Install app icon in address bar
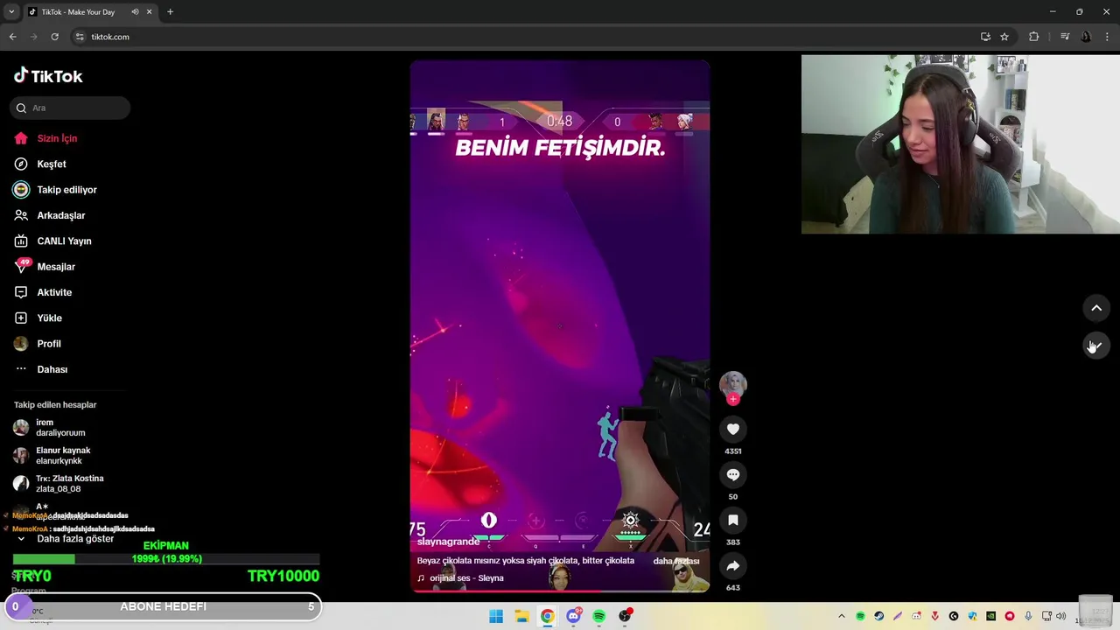The image size is (1120, 630). coord(985,37)
